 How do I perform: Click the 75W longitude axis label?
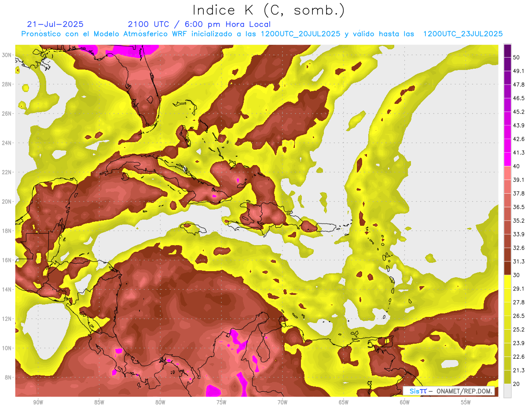click(x=221, y=402)
